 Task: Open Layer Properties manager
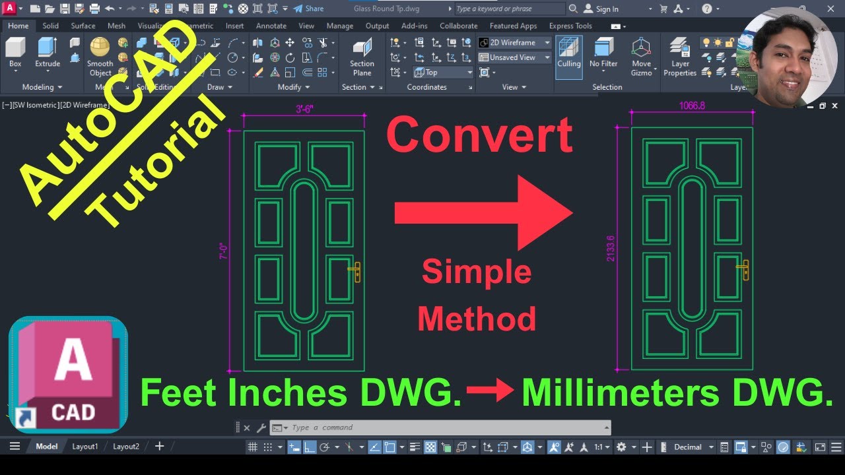680,57
